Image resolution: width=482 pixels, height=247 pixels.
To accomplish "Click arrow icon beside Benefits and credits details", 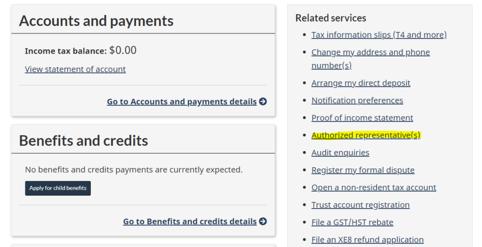I will (263, 222).
